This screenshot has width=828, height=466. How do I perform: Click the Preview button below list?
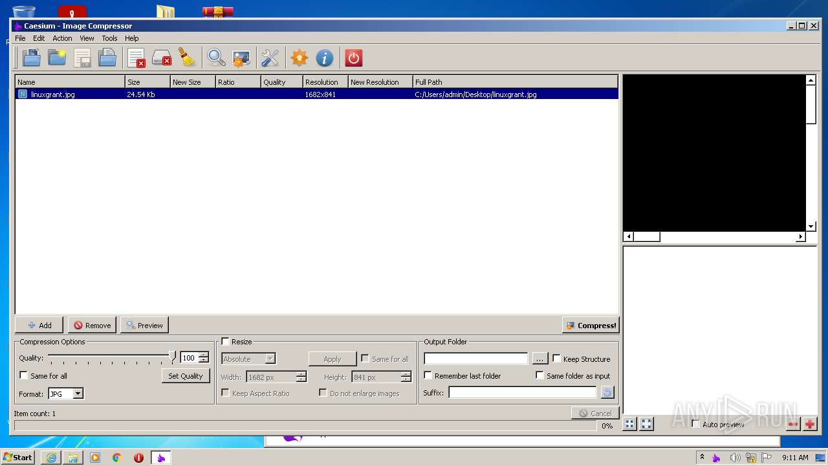point(144,325)
